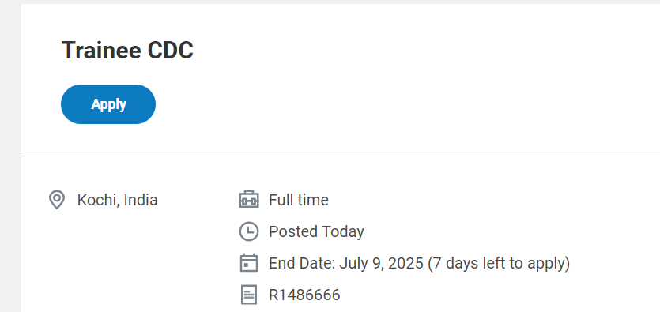Click the R1486666 job requisition number

click(x=304, y=295)
